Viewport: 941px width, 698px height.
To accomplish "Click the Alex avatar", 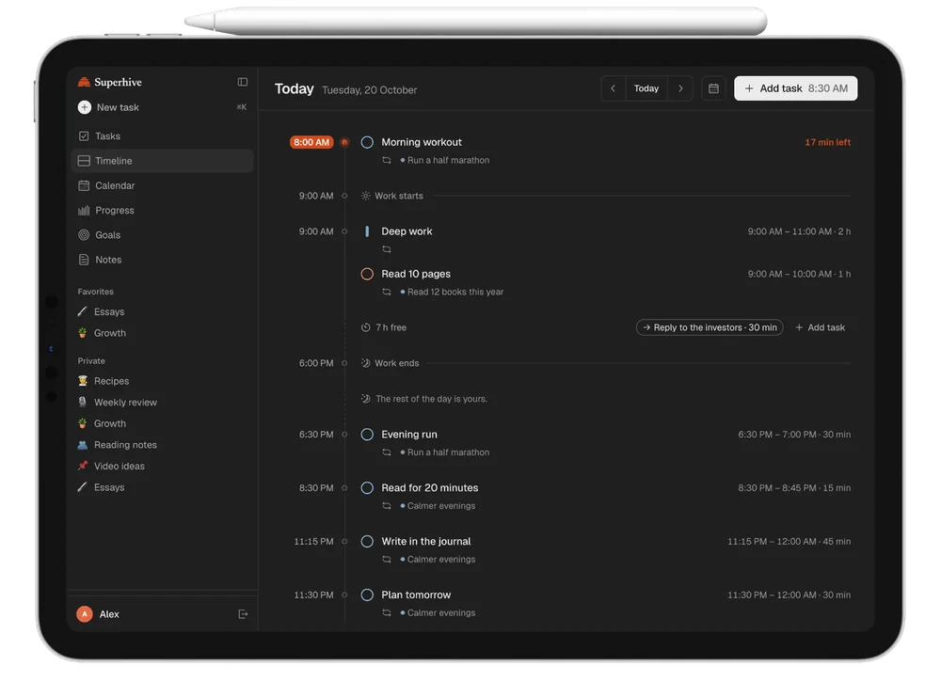I will pyautogui.click(x=85, y=614).
